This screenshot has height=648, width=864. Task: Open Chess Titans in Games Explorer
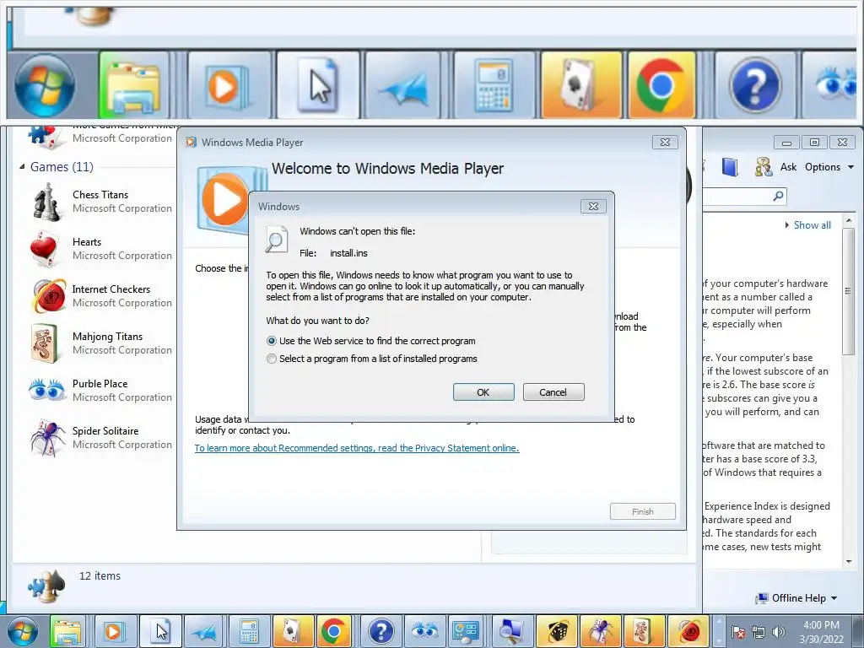pyautogui.click(x=101, y=202)
